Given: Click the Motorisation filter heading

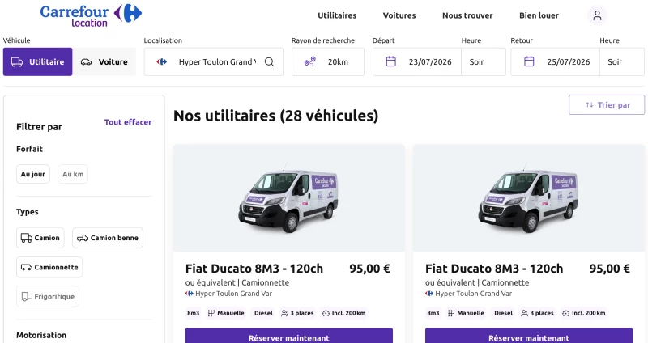Looking at the screenshot, I should coord(41,335).
